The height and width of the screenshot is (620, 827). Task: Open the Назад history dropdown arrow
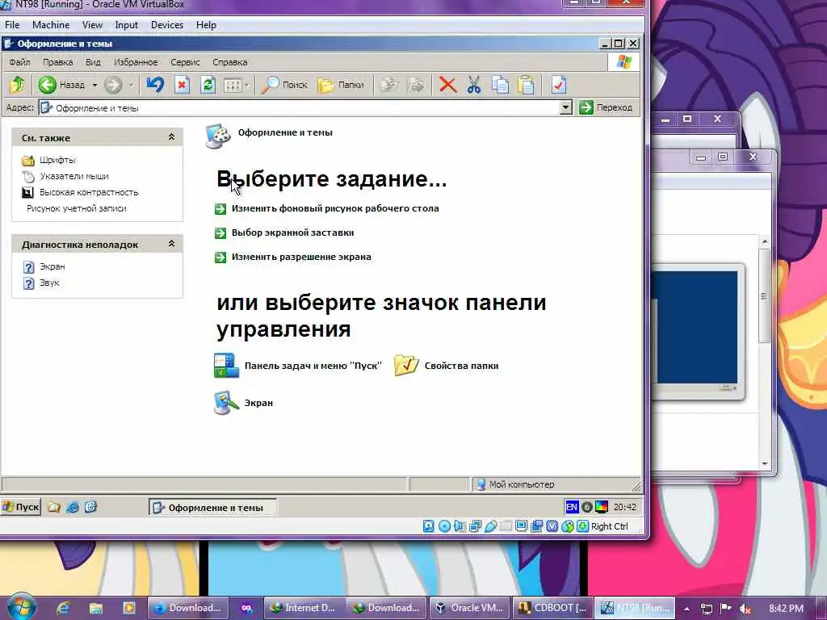click(x=94, y=85)
